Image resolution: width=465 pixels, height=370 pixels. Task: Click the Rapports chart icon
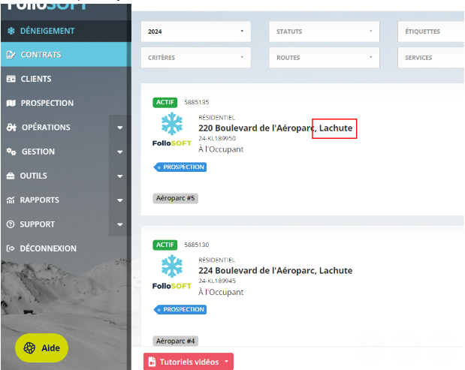point(11,200)
